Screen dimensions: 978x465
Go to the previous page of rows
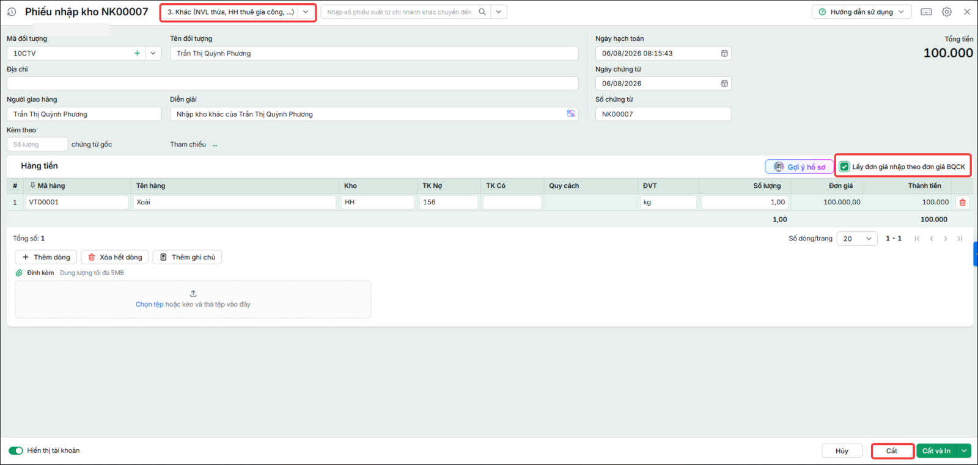(x=932, y=239)
